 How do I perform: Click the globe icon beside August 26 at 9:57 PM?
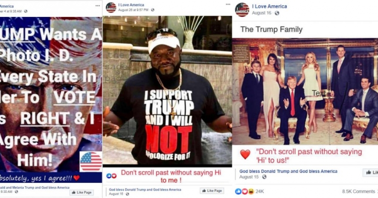(x=153, y=10)
